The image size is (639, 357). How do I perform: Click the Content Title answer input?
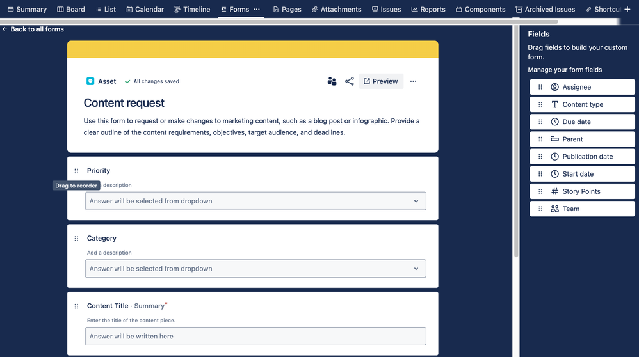[x=255, y=337]
